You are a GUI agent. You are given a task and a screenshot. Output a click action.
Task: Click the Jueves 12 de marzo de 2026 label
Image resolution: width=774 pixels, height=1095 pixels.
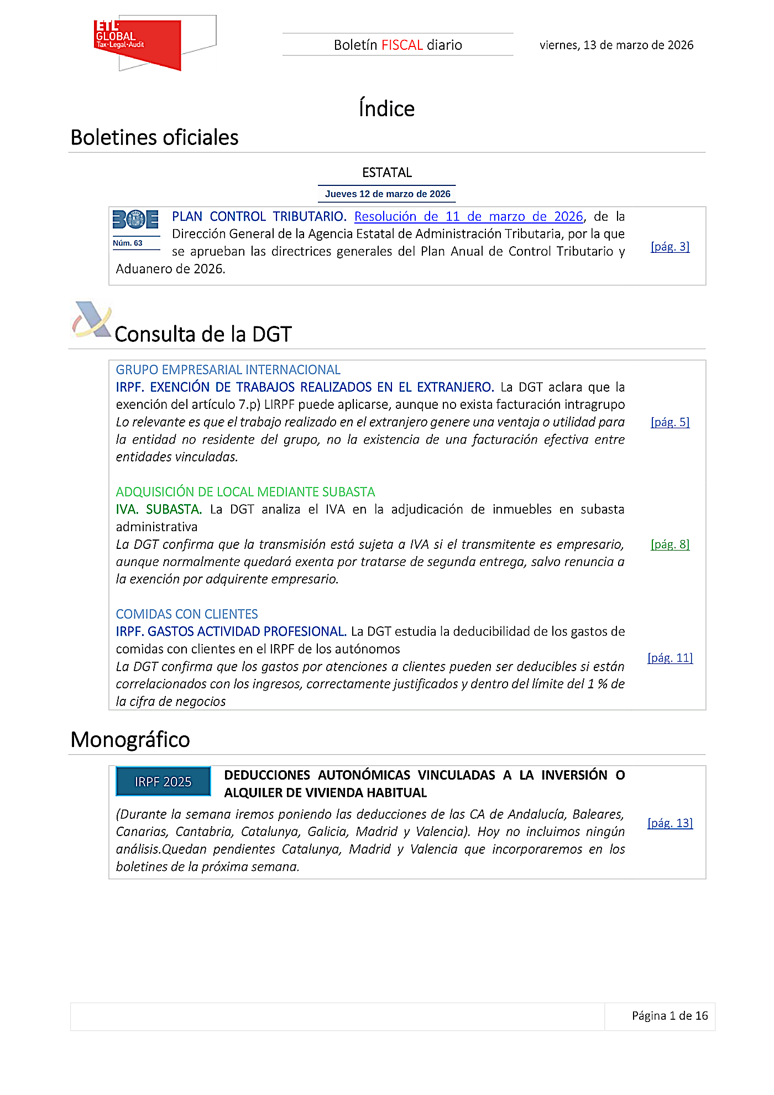387,194
